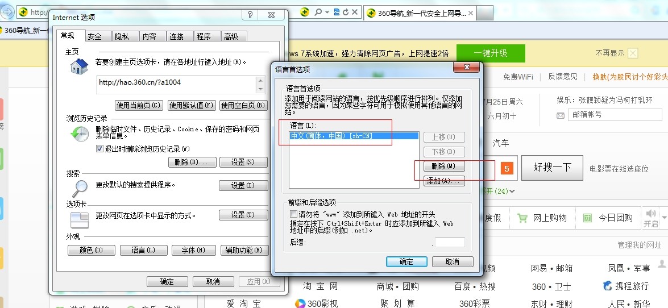Click the browser forward arrow button
This screenshot has height=308, width=668.
7,13
